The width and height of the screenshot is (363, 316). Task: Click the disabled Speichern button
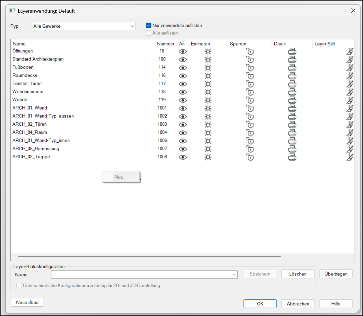click(x=260, y=274)
